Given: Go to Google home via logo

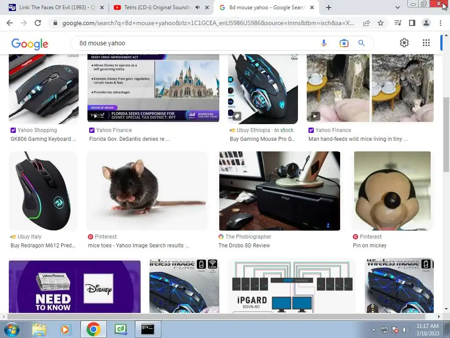Looking at the screenshot, I should (29, 44).
